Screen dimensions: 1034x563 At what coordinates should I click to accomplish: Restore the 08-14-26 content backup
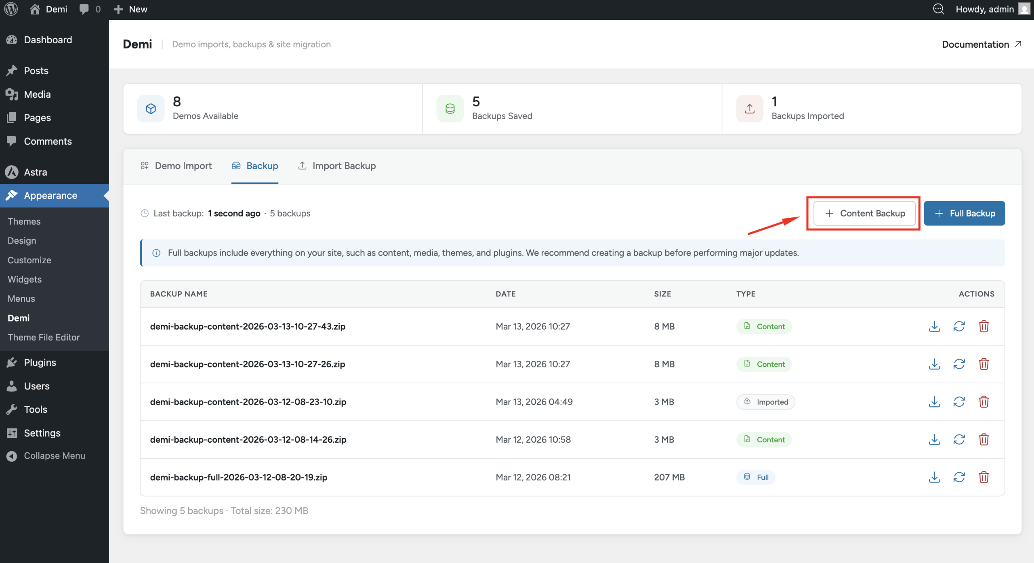coord(959,439)
